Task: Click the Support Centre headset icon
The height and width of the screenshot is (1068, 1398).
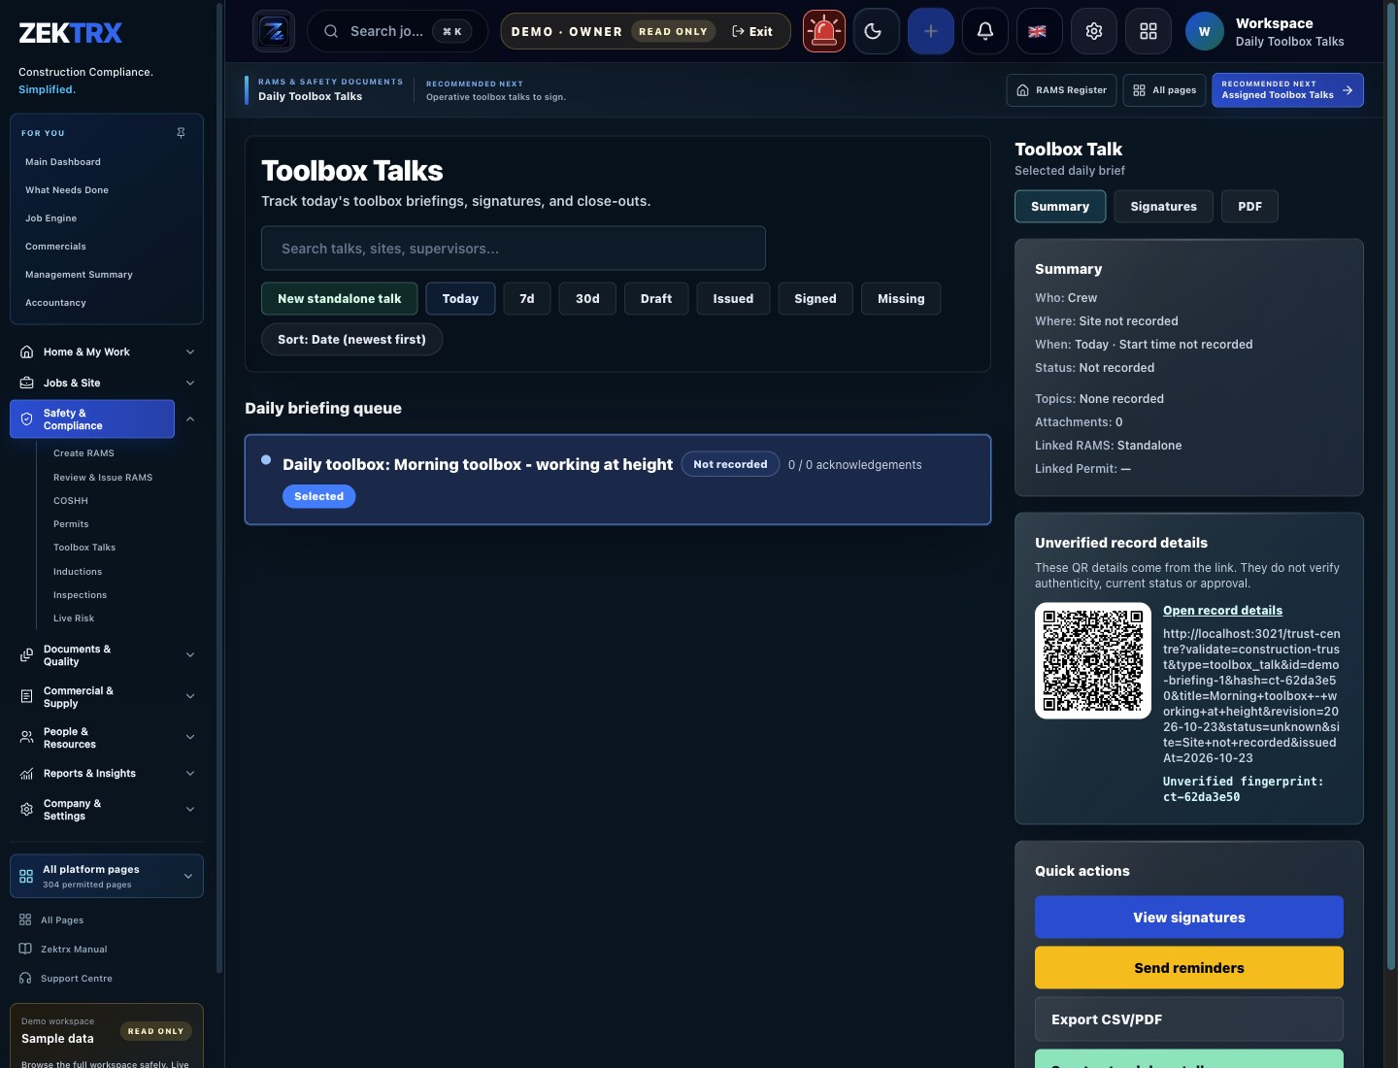Action: coord(25,978)
